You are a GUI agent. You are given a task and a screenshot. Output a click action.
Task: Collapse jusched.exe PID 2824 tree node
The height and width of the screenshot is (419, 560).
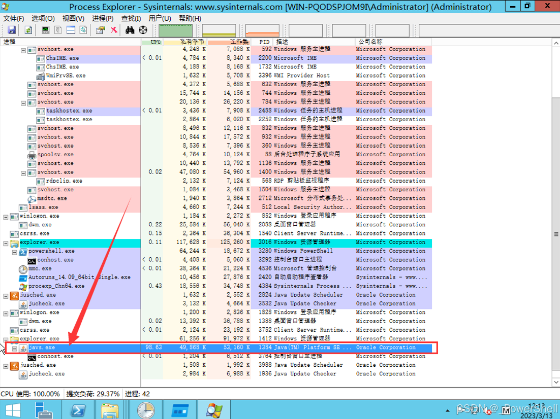click(6, 296)
